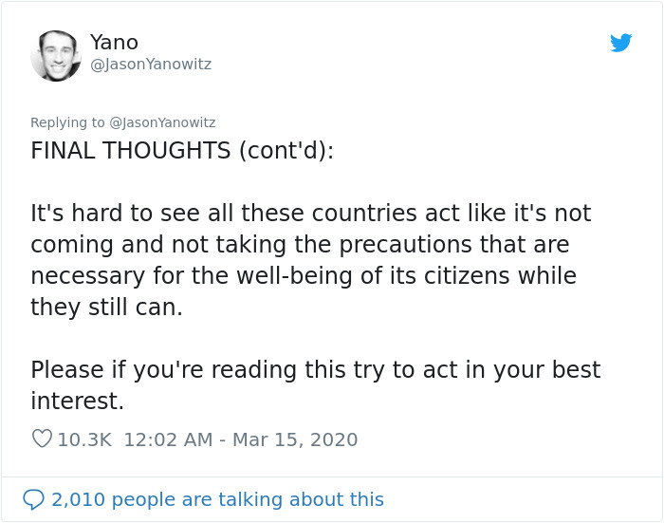
Task: Open "2,010 people are talking about this"
Action: (217, 499)
